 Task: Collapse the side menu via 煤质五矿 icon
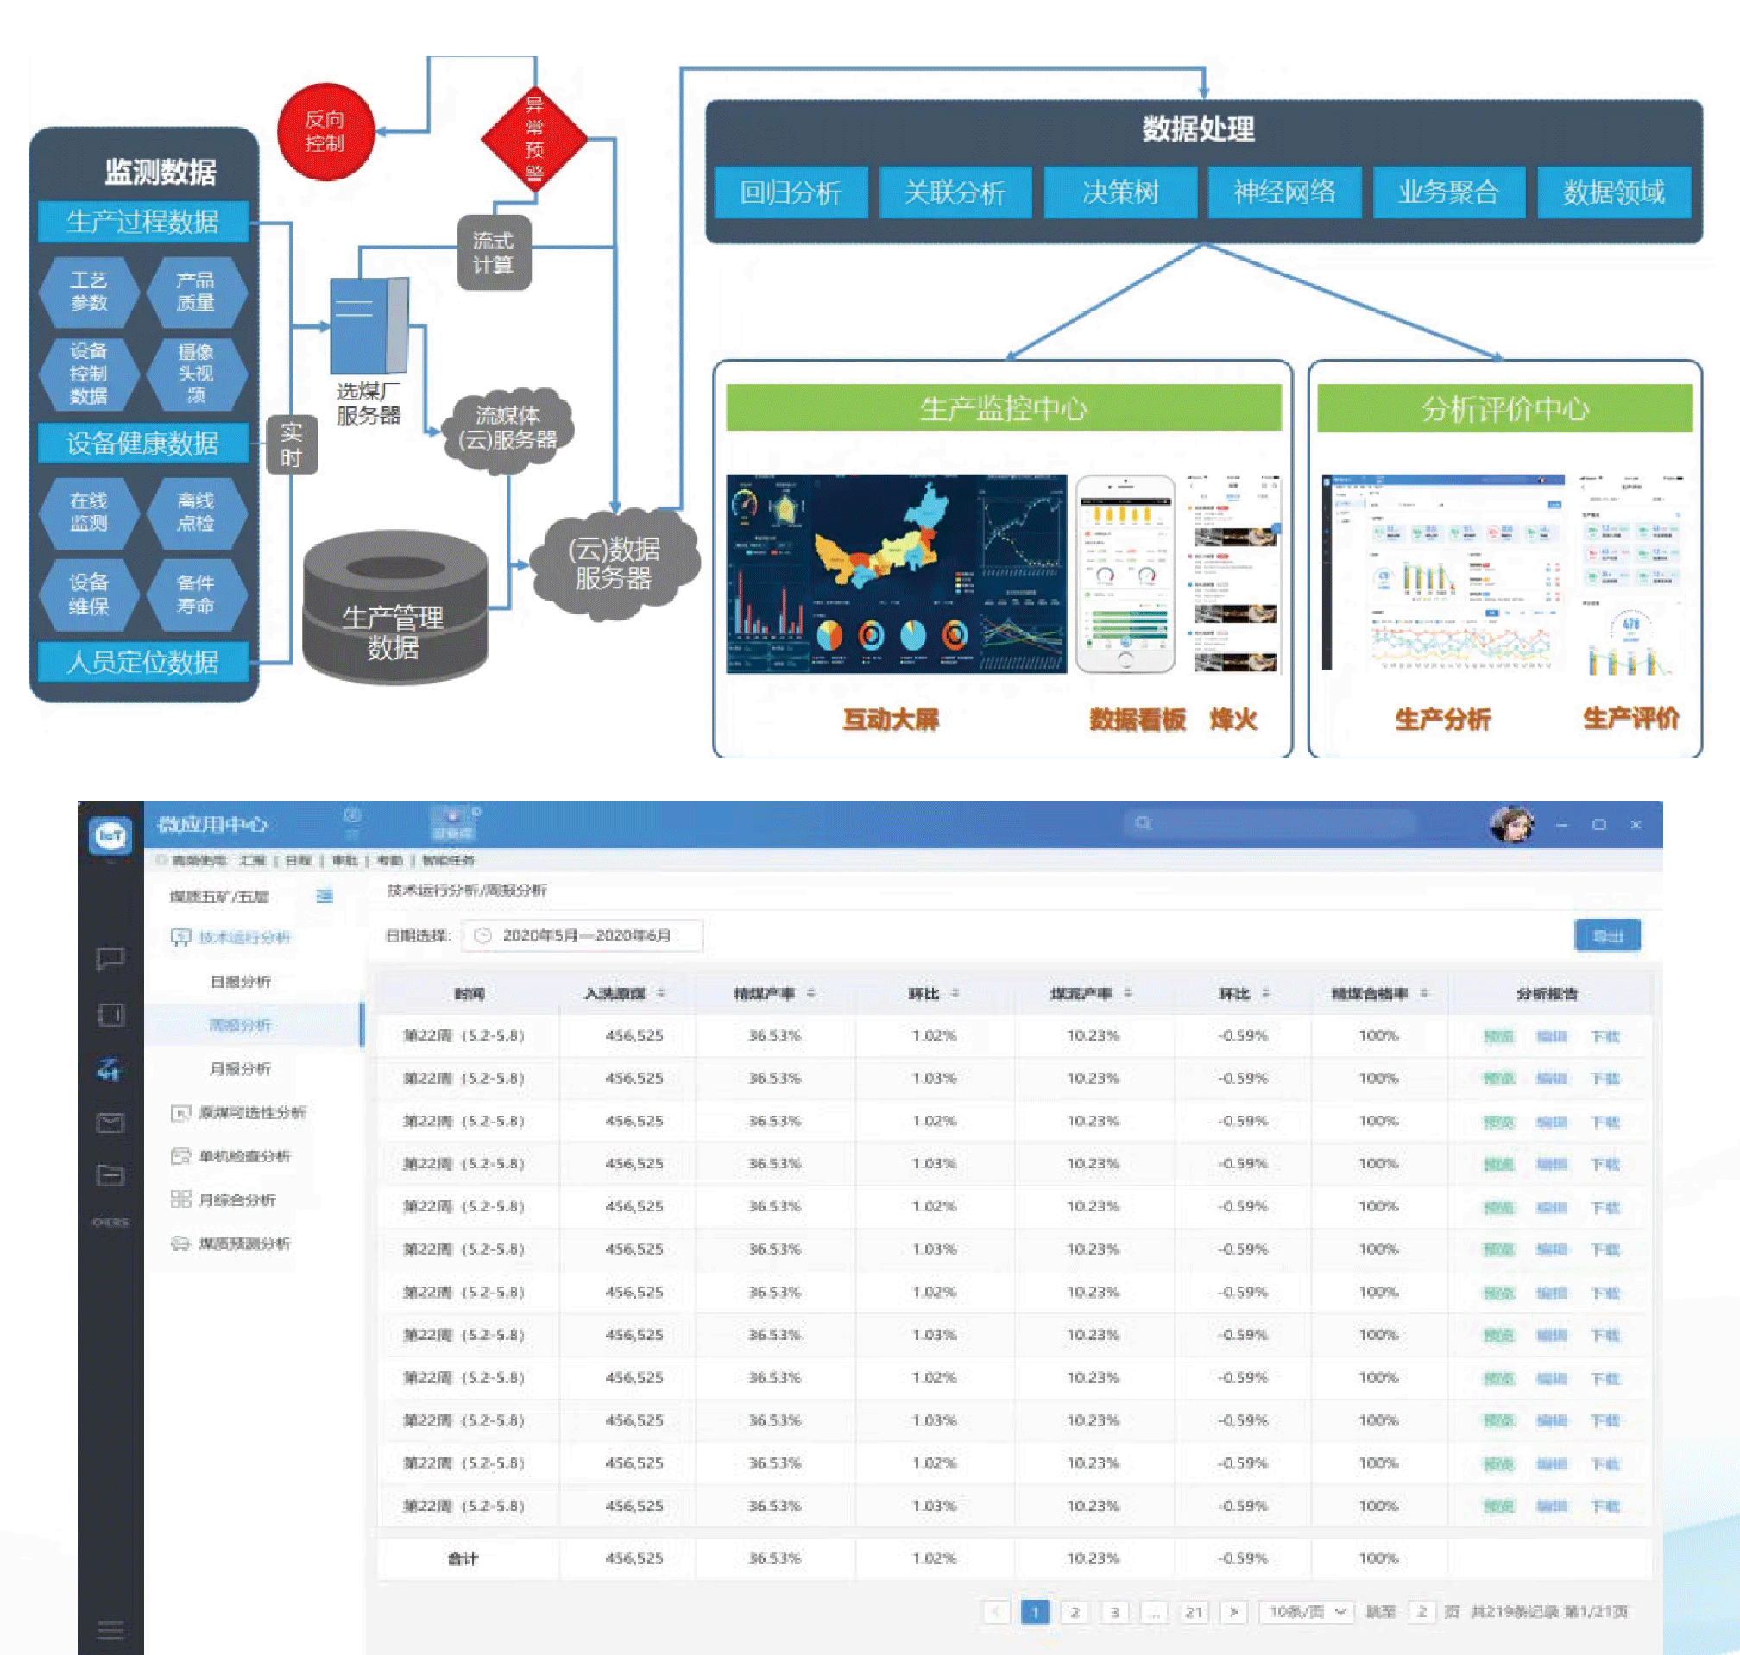coord(325,897)
